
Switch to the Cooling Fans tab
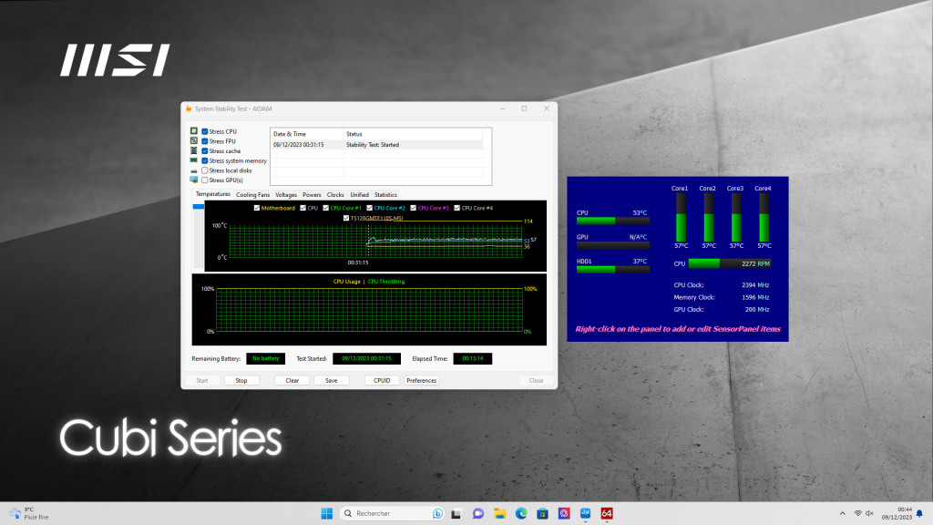click(253, 195)
